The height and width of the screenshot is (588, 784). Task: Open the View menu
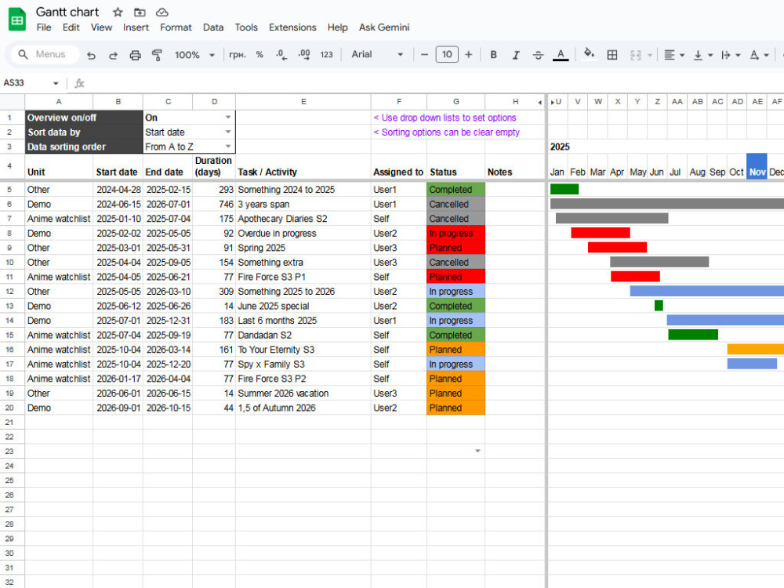tap(101, 27)
